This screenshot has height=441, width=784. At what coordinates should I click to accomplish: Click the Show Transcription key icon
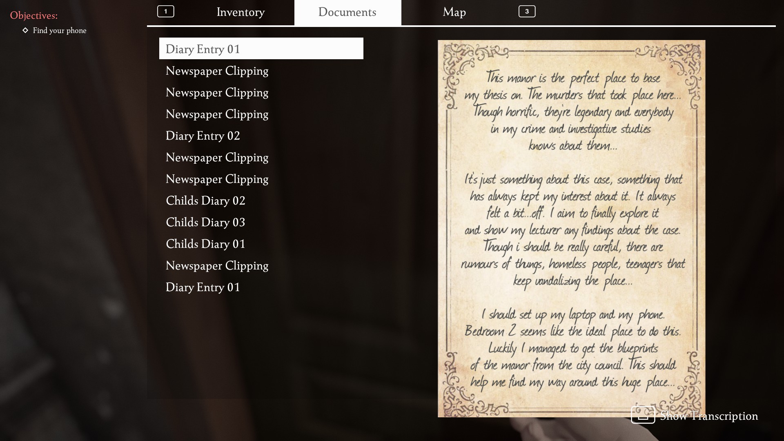[643, 415]
